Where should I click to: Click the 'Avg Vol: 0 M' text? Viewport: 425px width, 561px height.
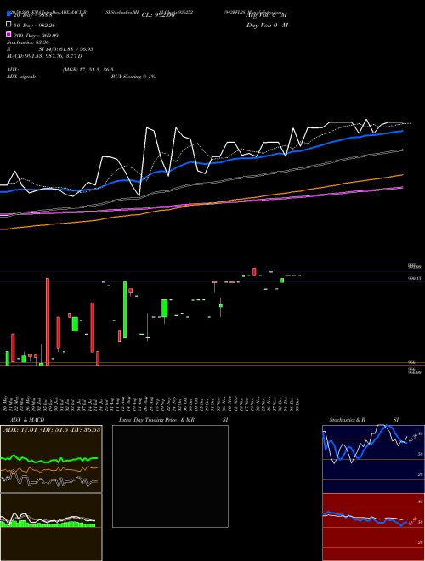coord(267,15)
